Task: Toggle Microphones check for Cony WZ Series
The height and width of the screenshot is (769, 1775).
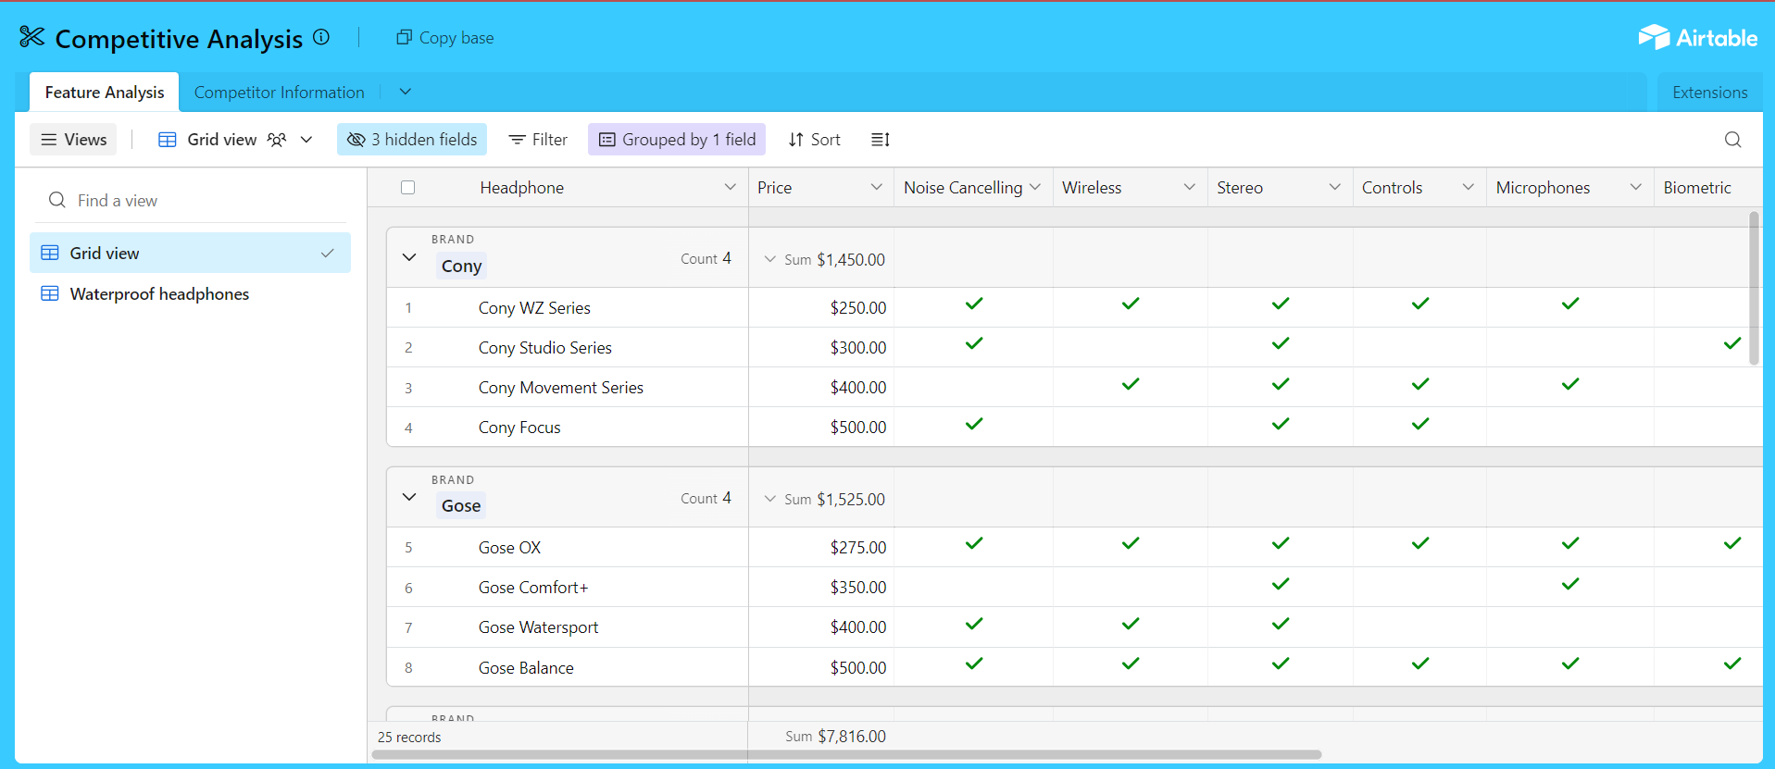Action: [x=1569, y=304]
